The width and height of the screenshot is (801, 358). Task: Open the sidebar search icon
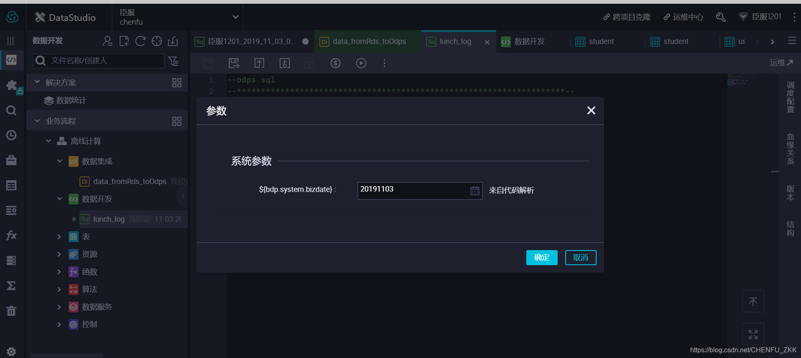coord(11,110)
